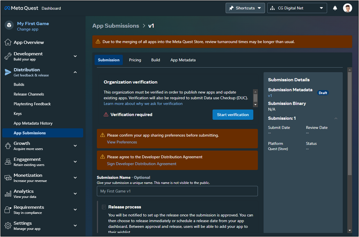Click the Settings gear icon

click(8, 226)
